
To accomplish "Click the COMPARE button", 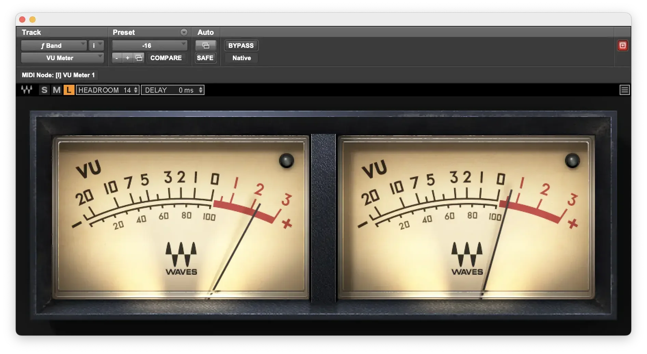I will [x=166, y=58].
